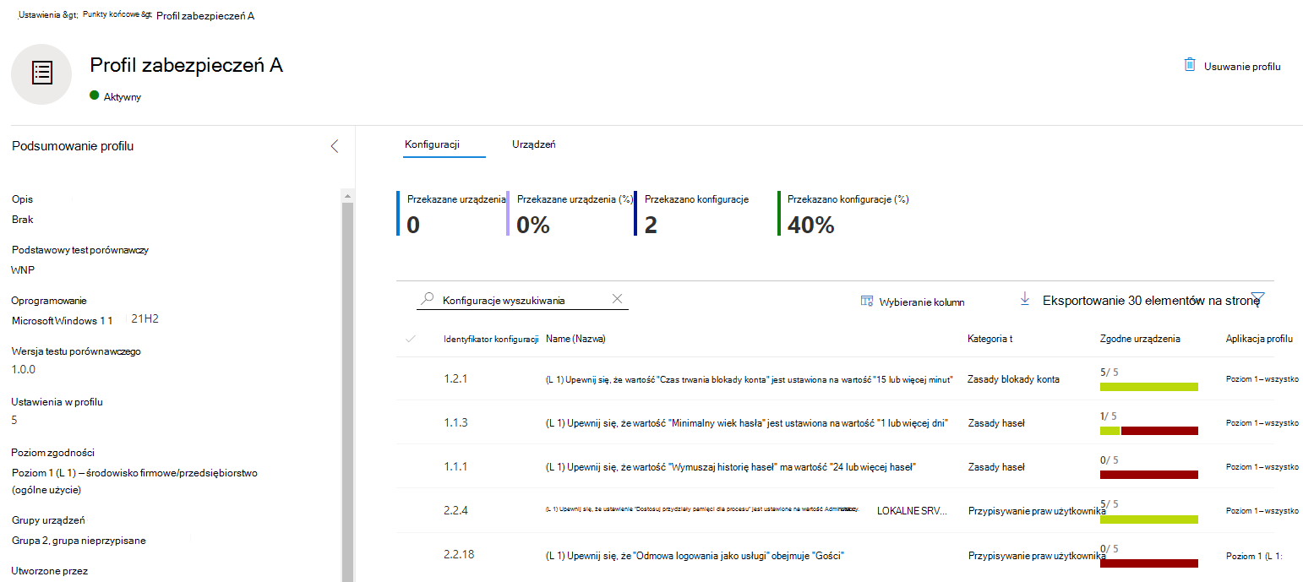Click Wersja testu porównawczego value 1.0.0
The image size is (1303, 582).
click(x=24, y=369)
